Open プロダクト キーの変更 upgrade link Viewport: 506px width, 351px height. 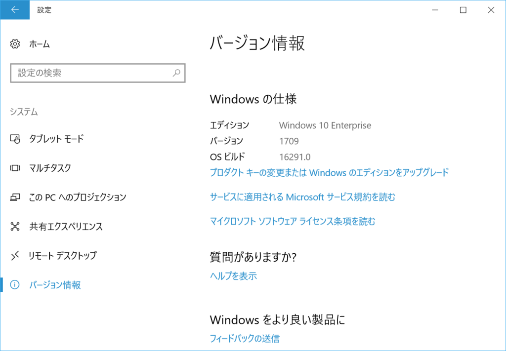click(x=329, y=172)
